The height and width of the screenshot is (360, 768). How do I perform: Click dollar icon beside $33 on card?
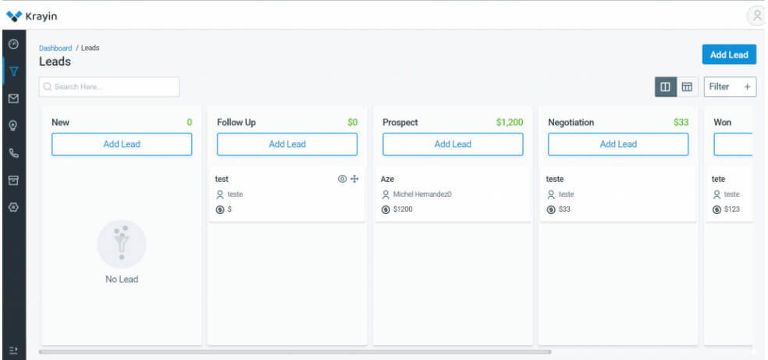(551, 209)
